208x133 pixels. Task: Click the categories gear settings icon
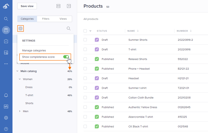pyautogui.click(x=21, y=28)
